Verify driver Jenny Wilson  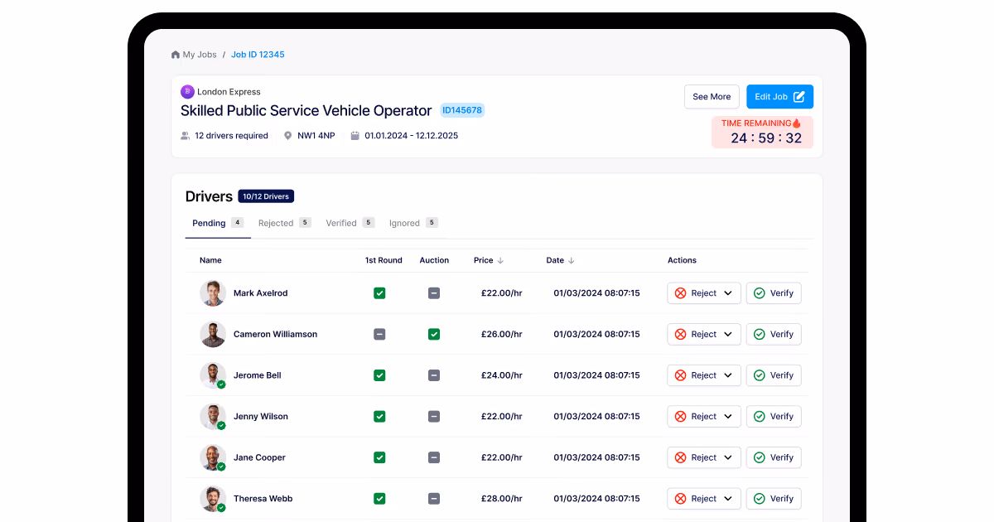pyautogui.click(x=774, y=417)
